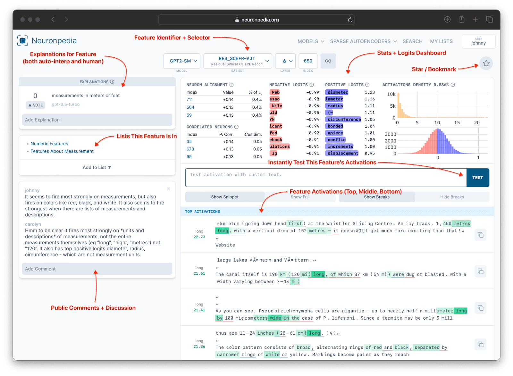
Task: Click the index field showing 650
Action: pos(308,61)
